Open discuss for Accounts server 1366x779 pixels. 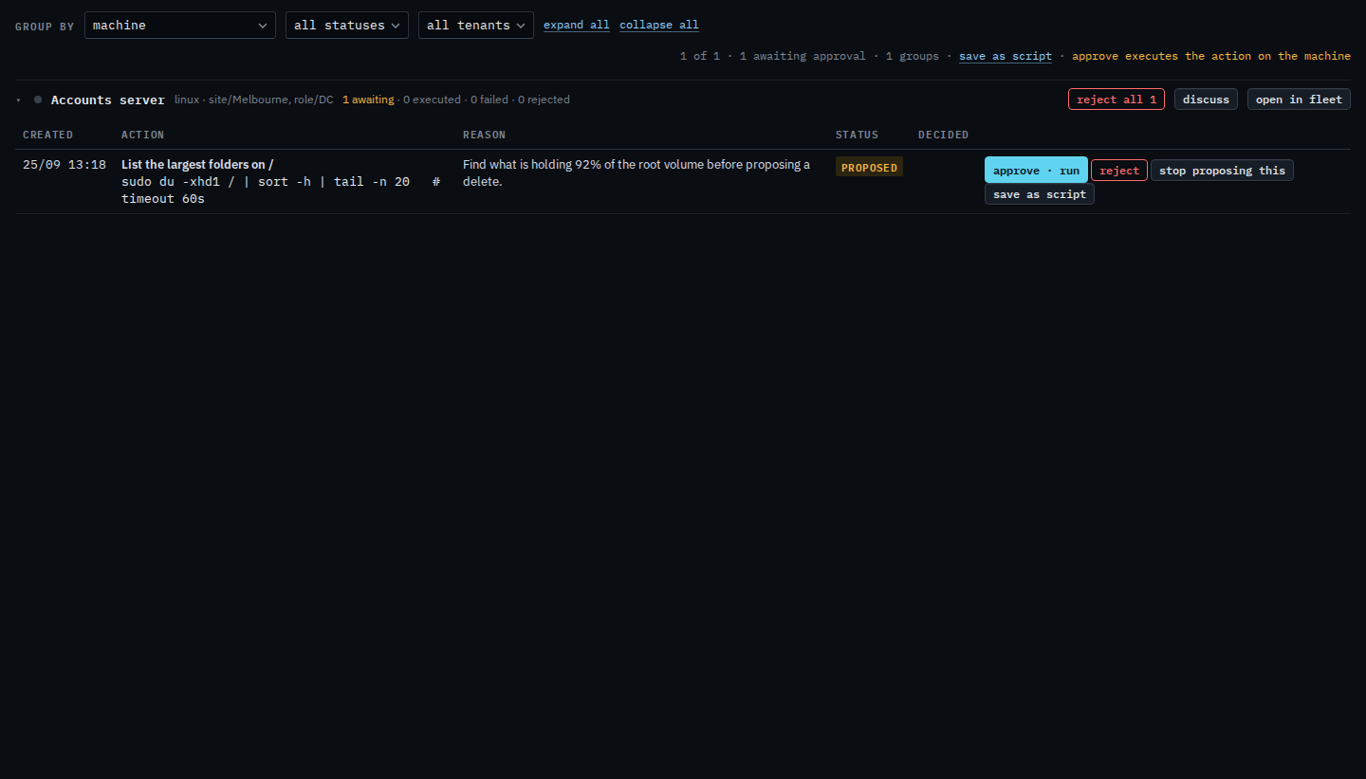1206,100
